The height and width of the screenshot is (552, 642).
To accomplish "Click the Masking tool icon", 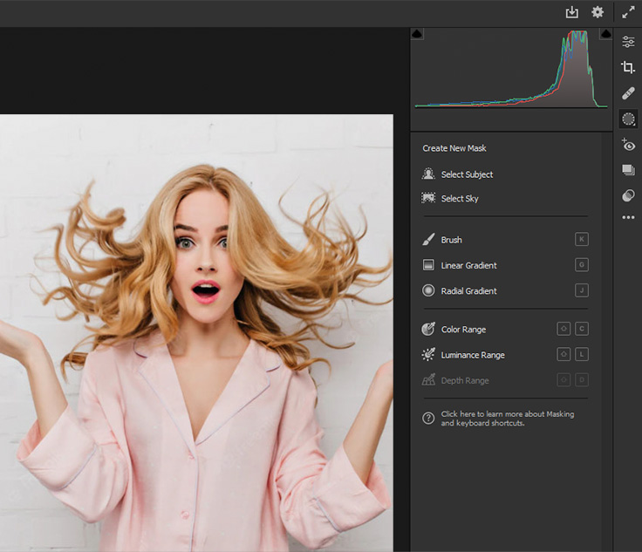I will 628,119.
